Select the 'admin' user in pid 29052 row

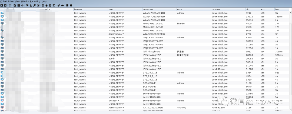point(112,59)
